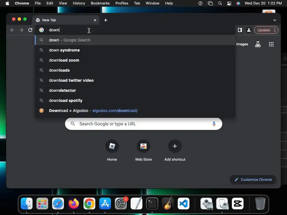
Task: Click the menu bar clock 'Wed Dec 20 1:22 PM'
Action: pyautogui.click(x=263, y=3)
